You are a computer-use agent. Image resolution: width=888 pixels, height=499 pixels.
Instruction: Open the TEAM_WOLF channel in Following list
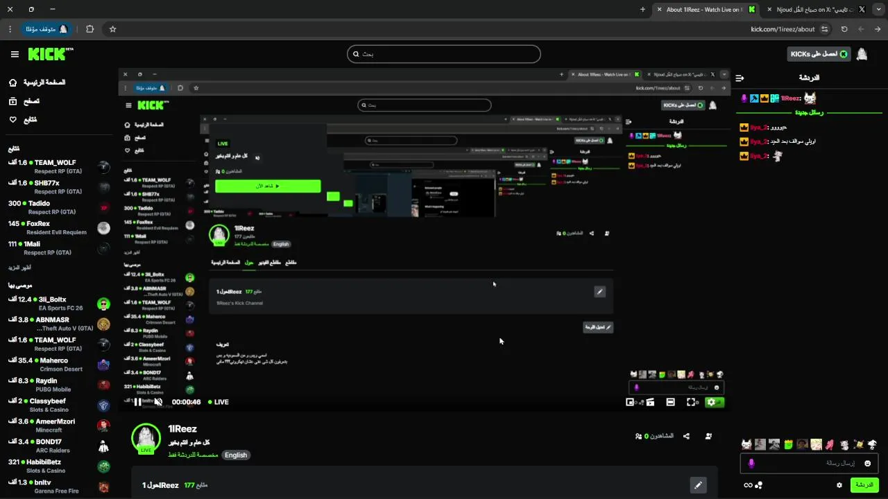[59, 167]
